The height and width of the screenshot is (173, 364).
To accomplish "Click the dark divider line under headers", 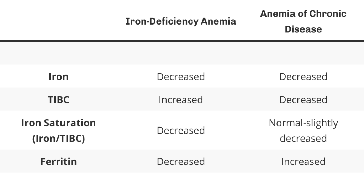I will [182, 41].
